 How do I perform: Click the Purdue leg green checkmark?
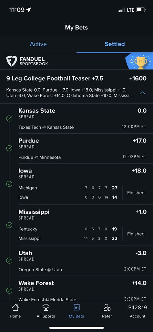pos(9,148)
